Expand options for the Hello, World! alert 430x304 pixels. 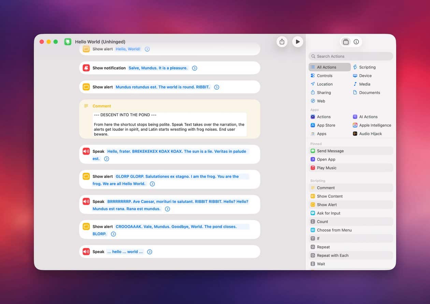147,49
